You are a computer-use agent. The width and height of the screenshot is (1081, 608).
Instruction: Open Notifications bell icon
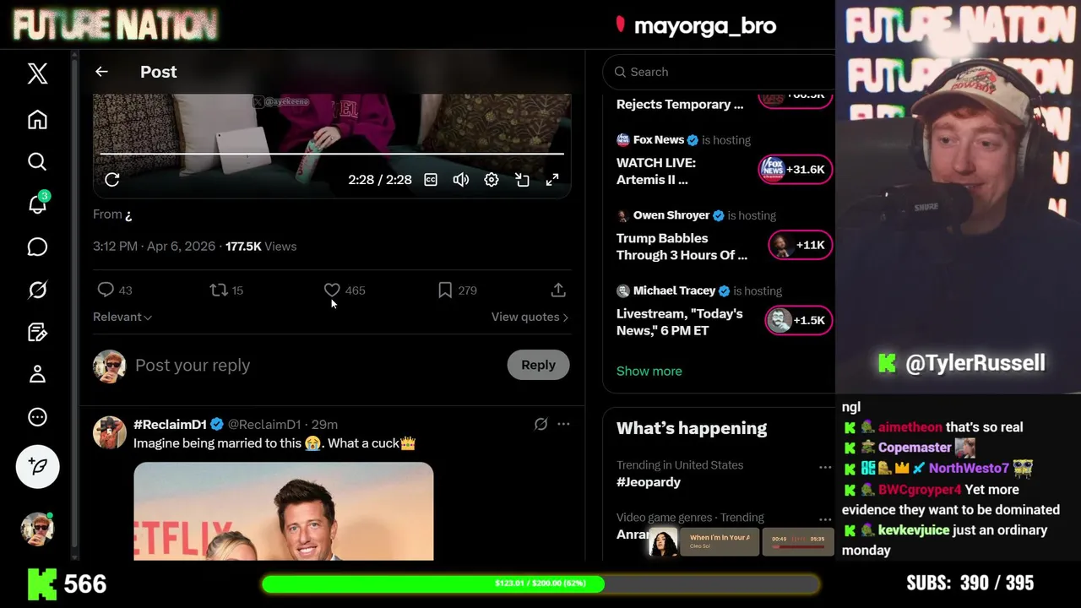37,204
